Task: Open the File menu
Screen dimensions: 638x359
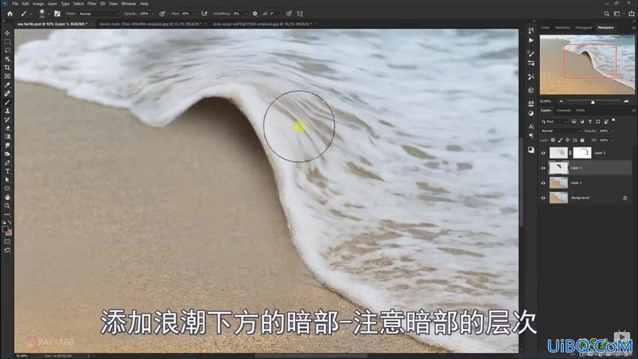Action: (15, 4)
